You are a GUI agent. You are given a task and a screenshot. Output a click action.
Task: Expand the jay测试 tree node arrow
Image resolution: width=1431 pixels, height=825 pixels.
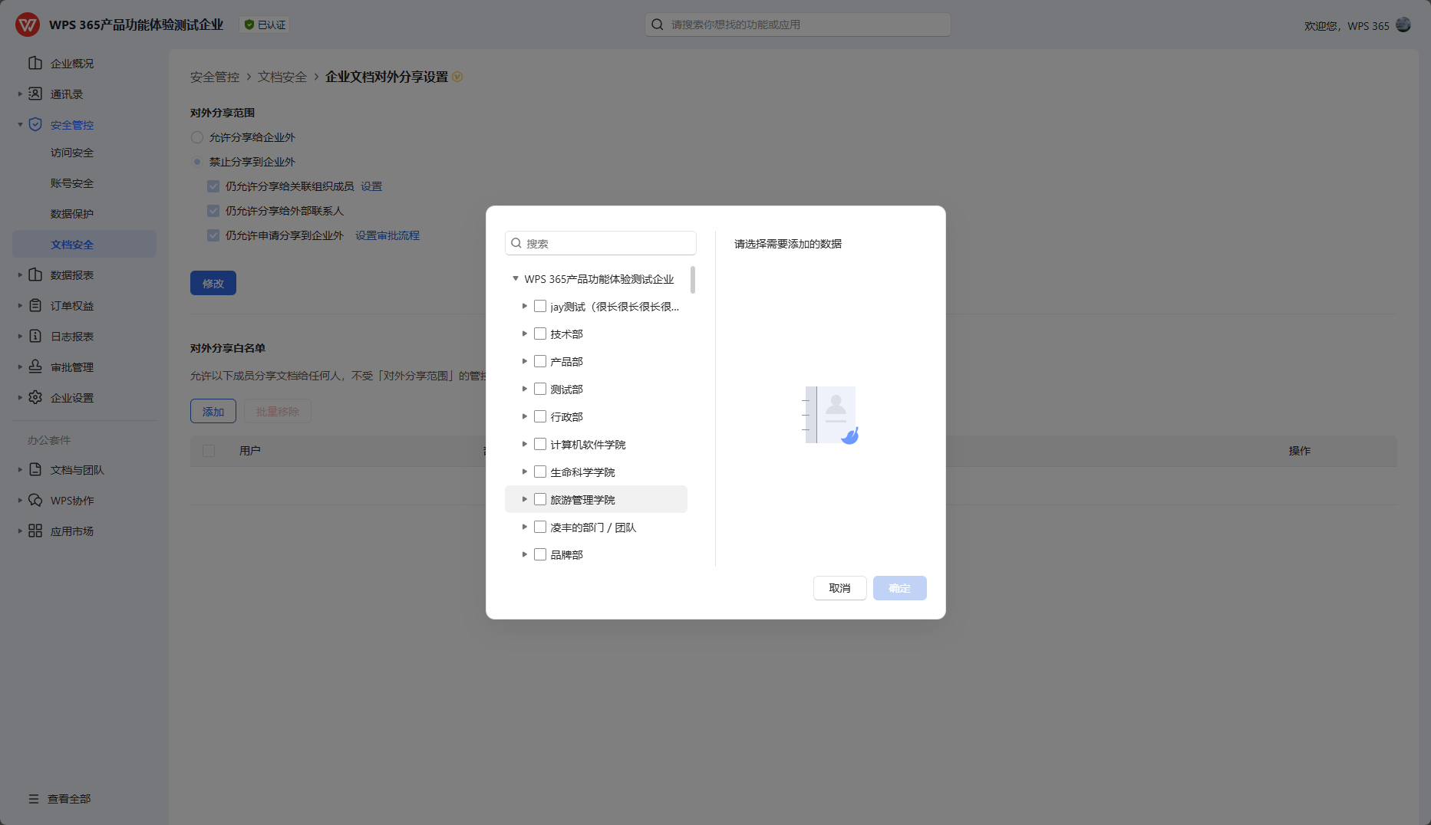525,306
